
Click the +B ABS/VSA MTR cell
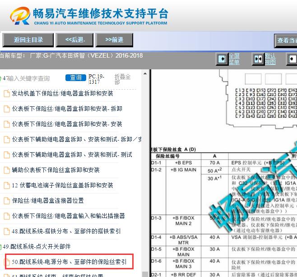(183, 240)
